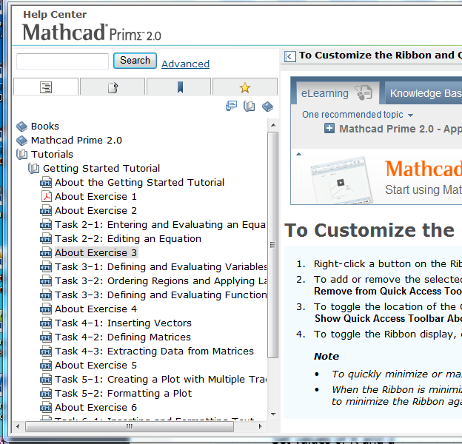Open About Exercise 6 topic
The width and height of the screenshot is (462, 444).
click(96, 408)
